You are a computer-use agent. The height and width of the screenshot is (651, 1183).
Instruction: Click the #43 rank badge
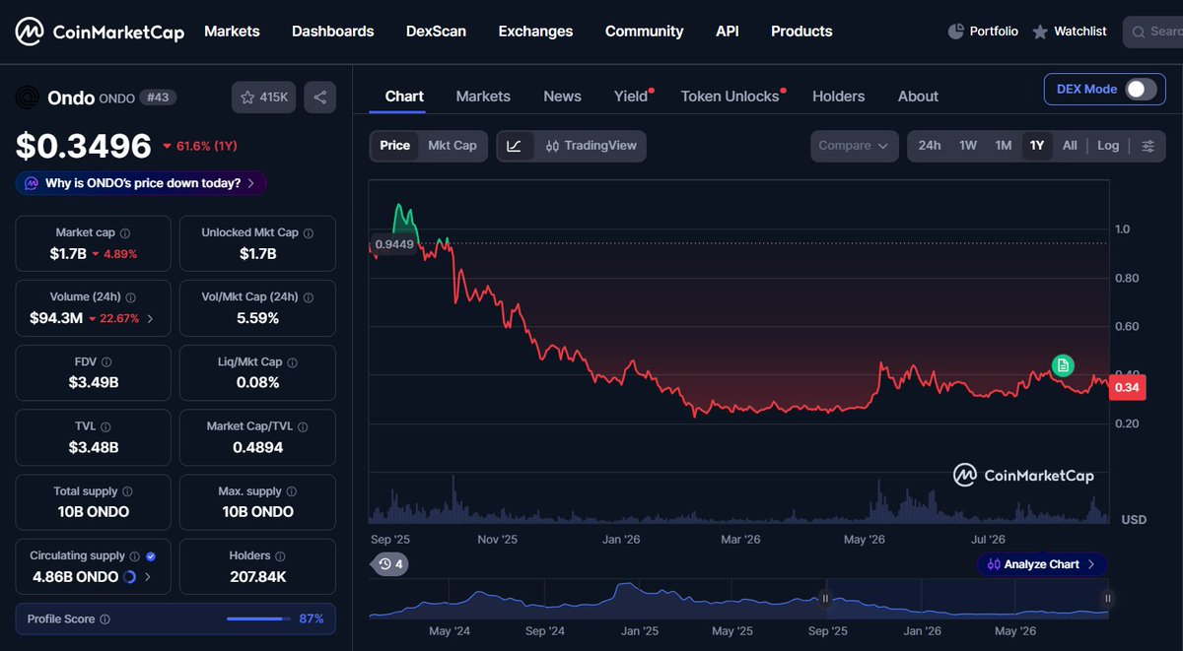[x=158, y=98]
